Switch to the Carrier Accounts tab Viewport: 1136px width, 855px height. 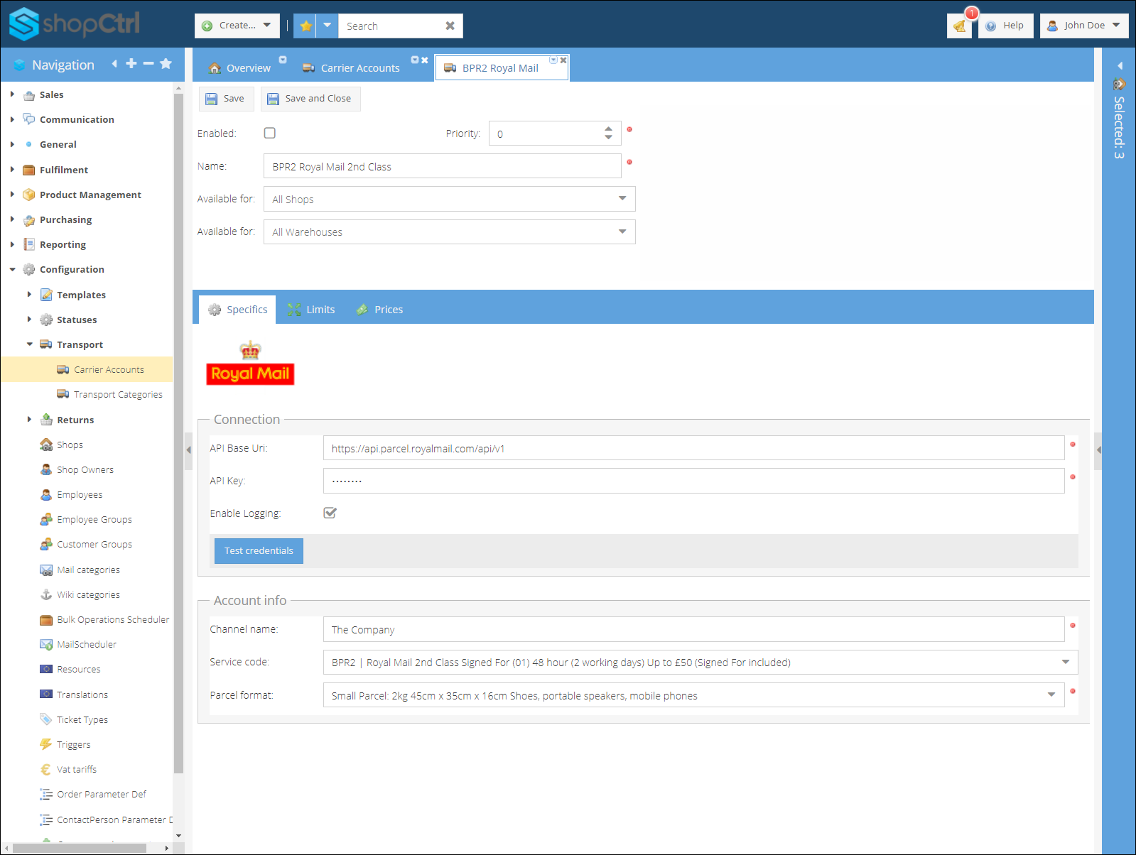click(352, 68)
